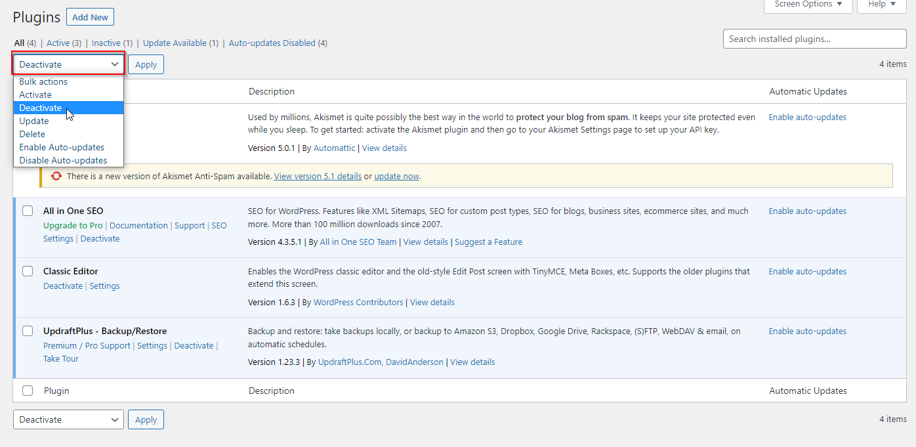Expand the Screen Options panel
Viewport: 916px width, 447px height.
tap(808, 5)
